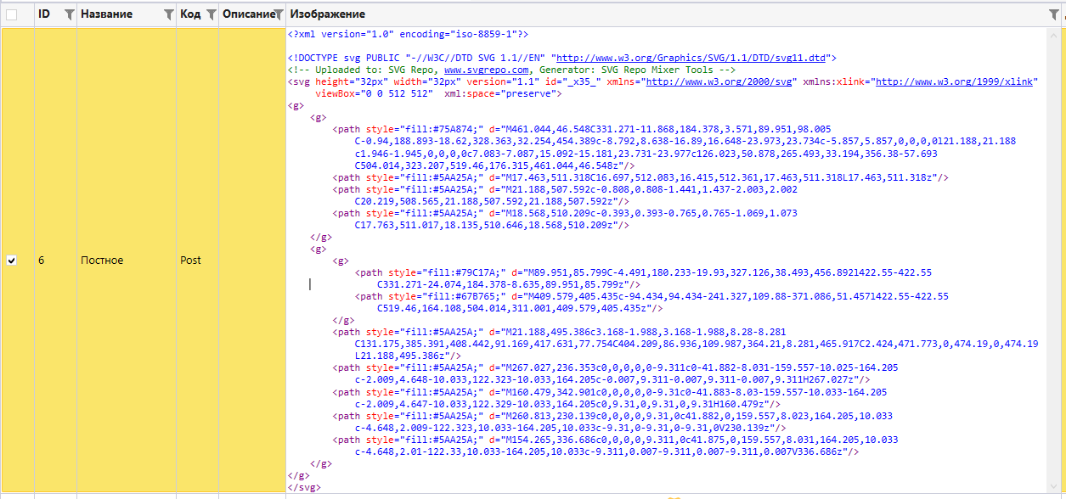
Task: Sort by the Код column header
Action: point(190,14)
